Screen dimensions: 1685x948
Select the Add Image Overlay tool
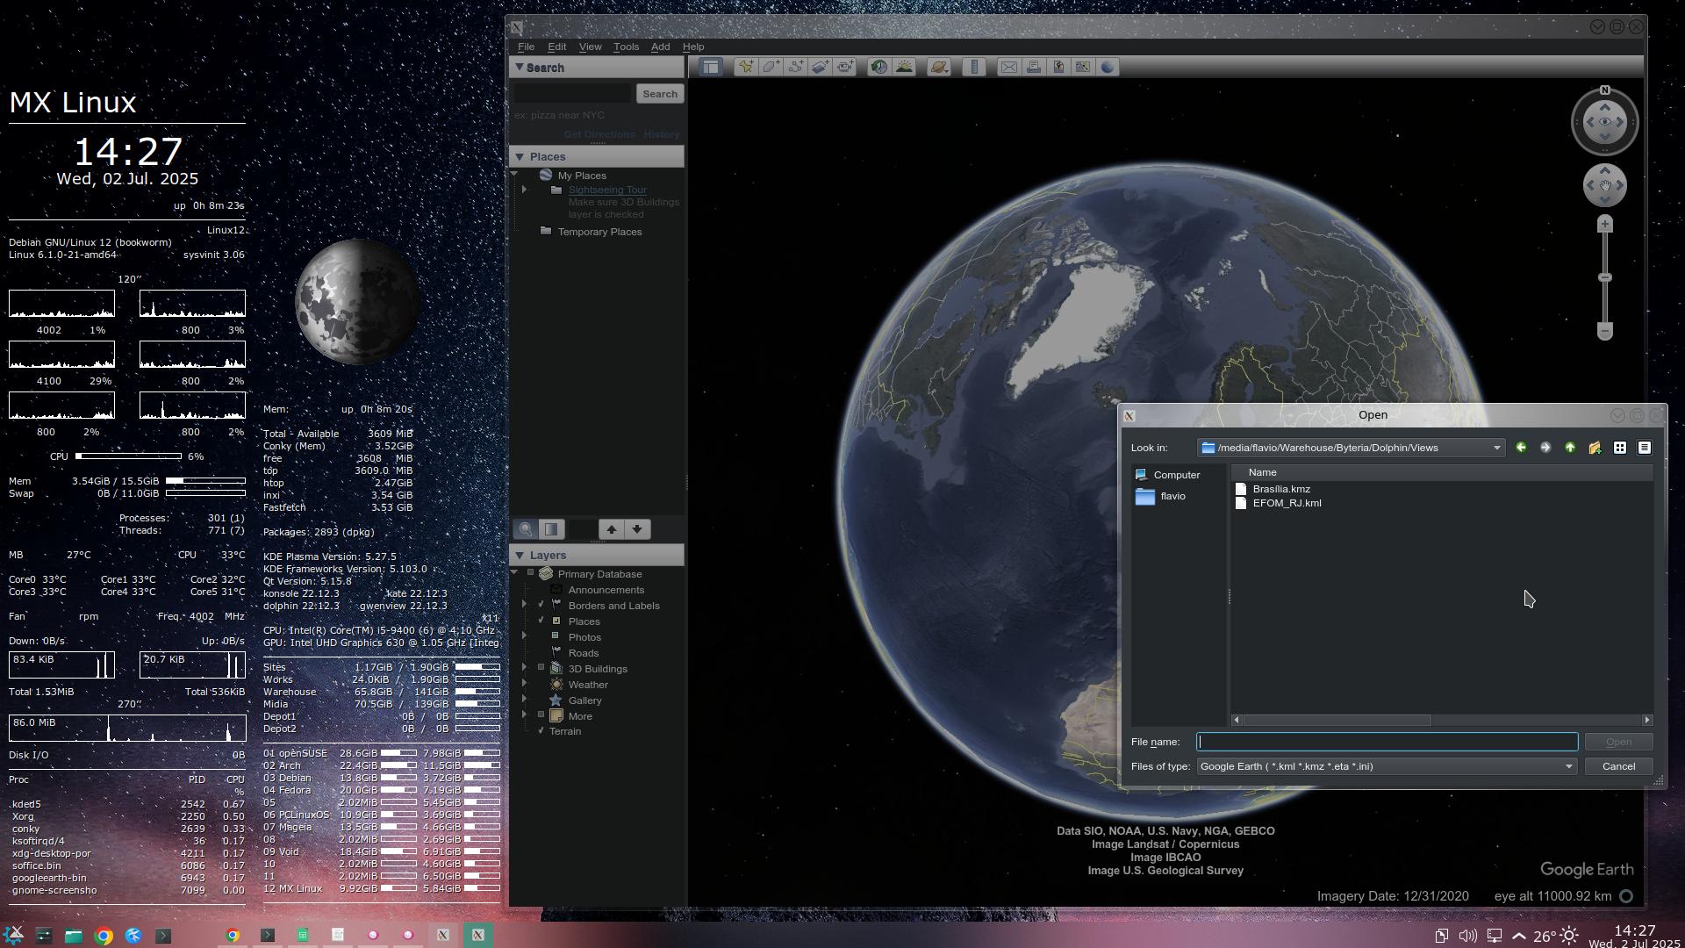820,68
